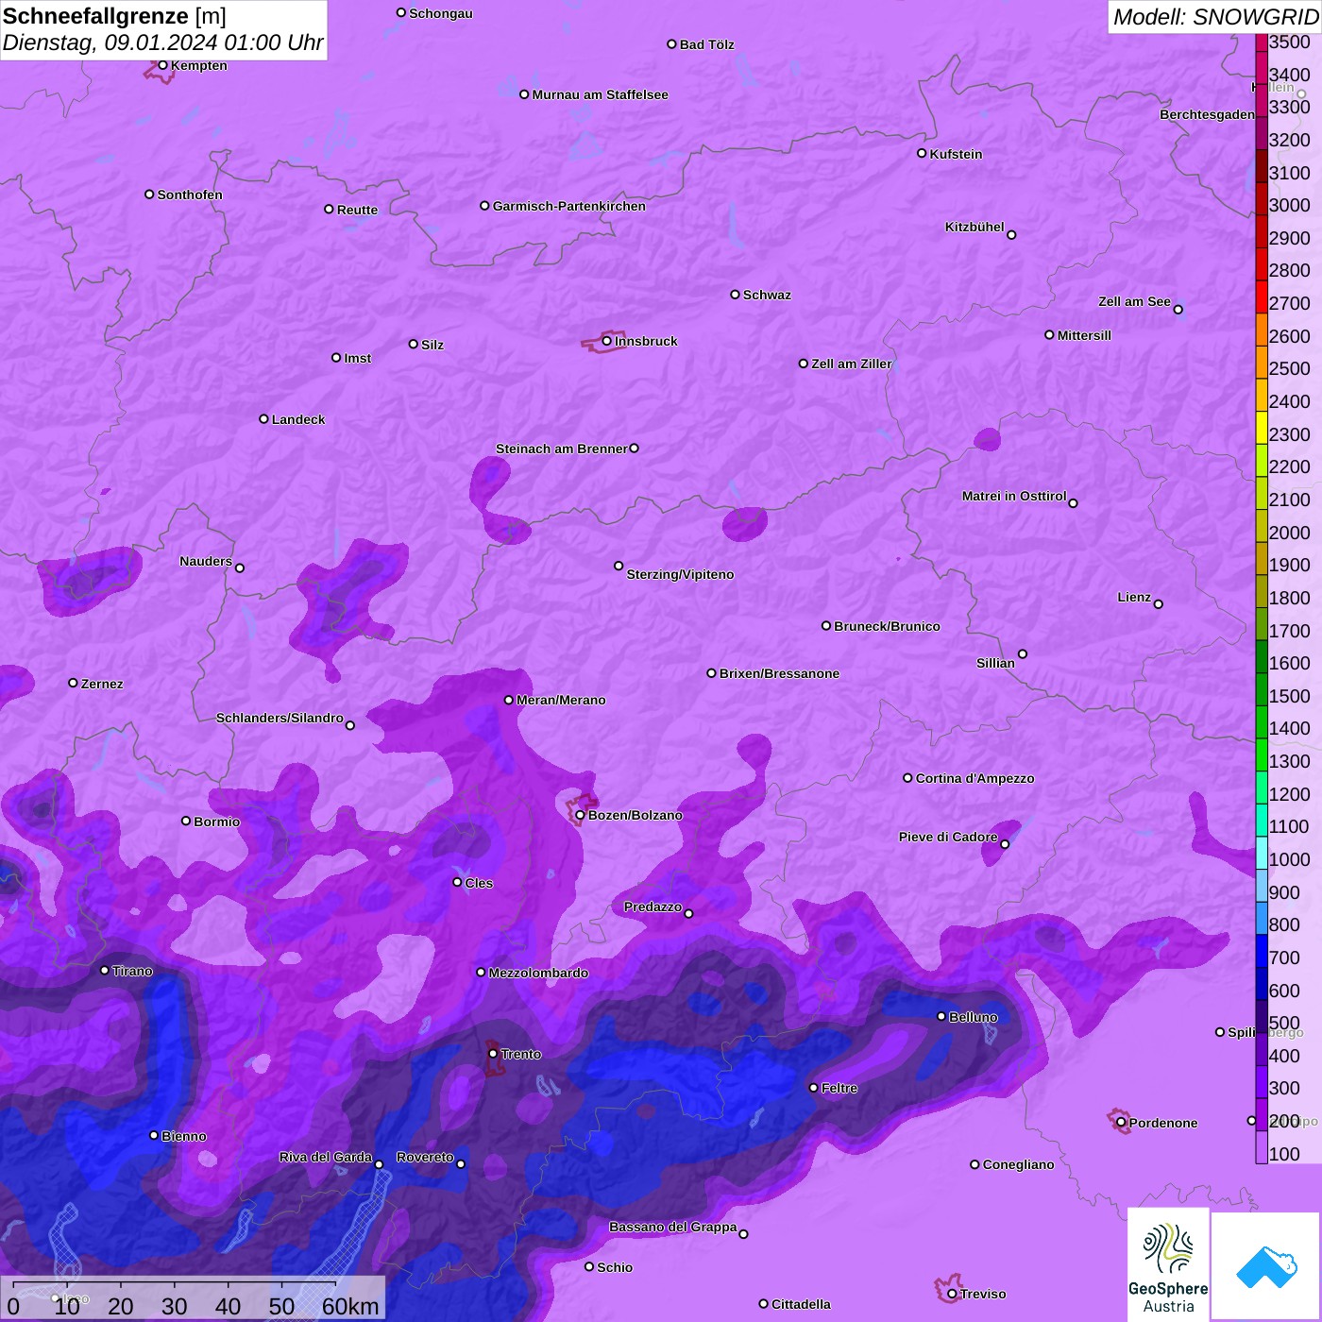1322x1322 pixels.
Task: Click the GeoSphere Austria logo
Action: pos(1168,1263)
